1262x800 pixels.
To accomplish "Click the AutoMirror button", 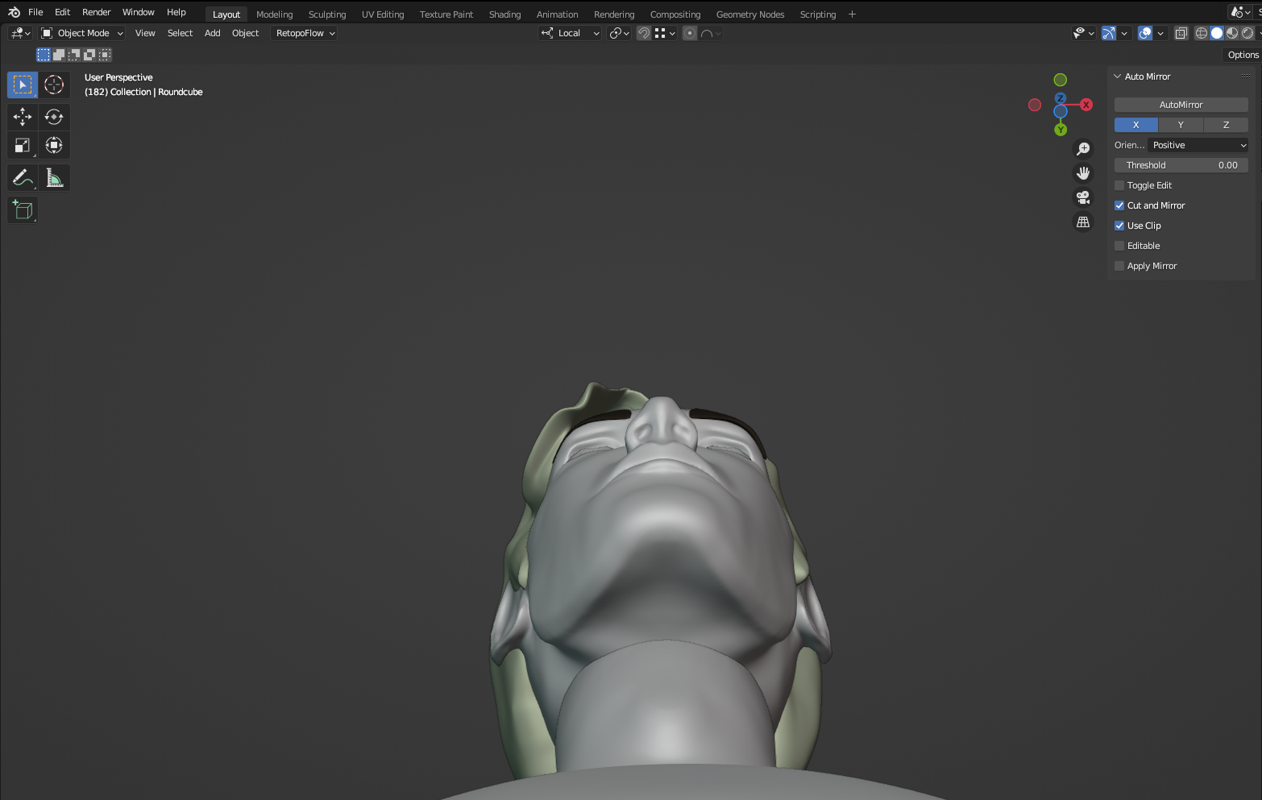I will [1181, 105].
